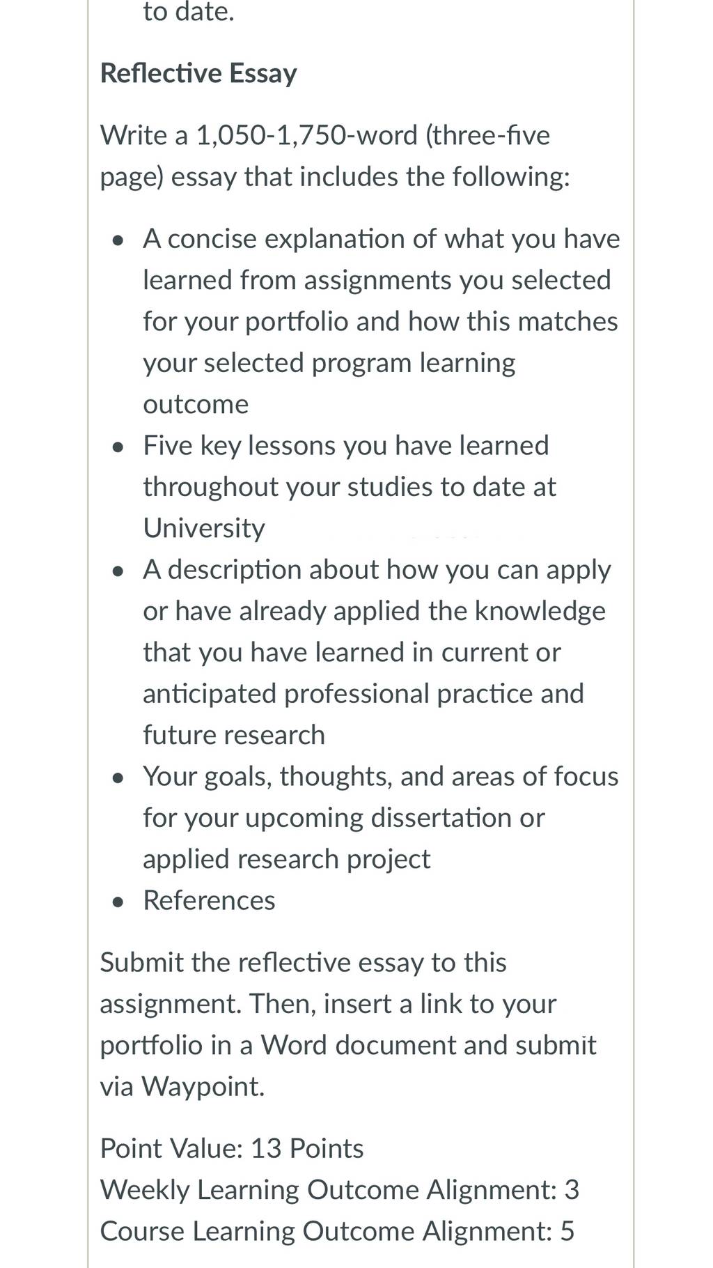Click the Reflective Essay heading
This screenshot has width=713, height=1268.
click(x=198, y=73)
